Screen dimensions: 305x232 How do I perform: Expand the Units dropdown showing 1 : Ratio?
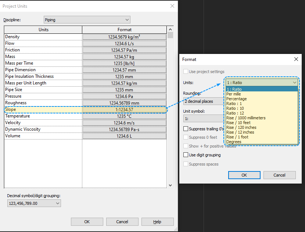261,83
